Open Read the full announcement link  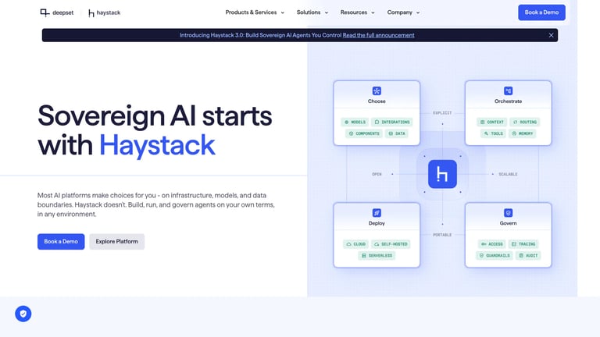tap(378, 35)
